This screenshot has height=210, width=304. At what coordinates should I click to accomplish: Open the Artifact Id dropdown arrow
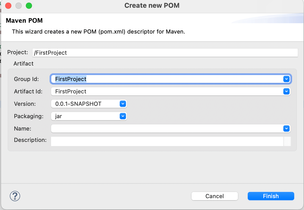point(286,91)
